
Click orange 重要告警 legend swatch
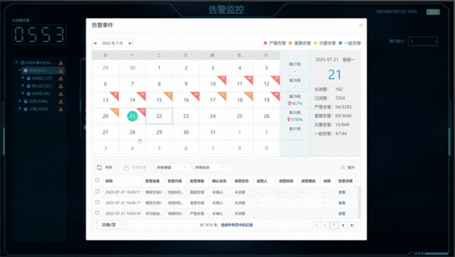[x=290, y=43]
